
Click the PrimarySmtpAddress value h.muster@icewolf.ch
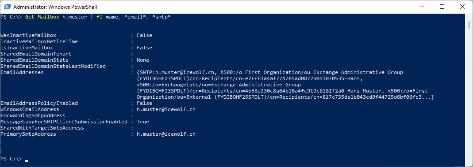point(166,134)
